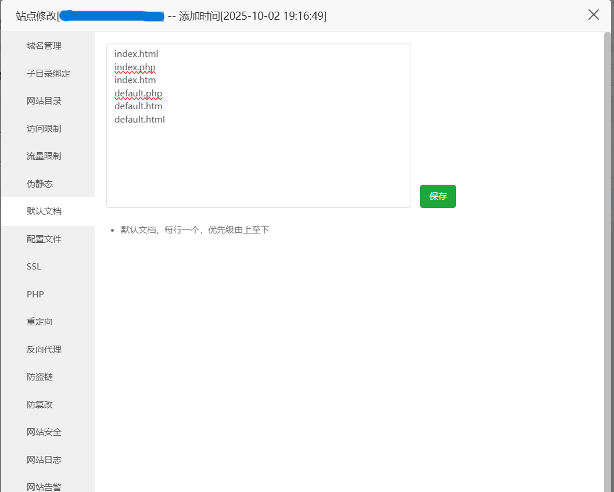The image size is (614, 492).
Task: Open the 伪静态 settings
Action: click(40, 184)
